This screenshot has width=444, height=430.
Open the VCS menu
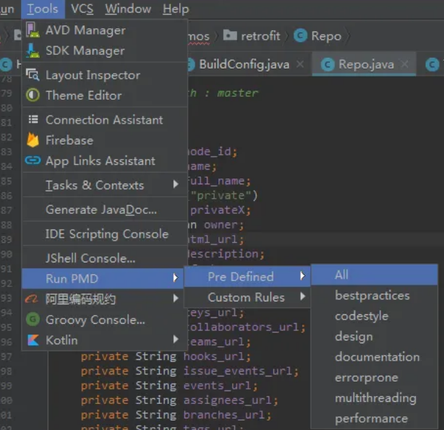coord(82,9)
